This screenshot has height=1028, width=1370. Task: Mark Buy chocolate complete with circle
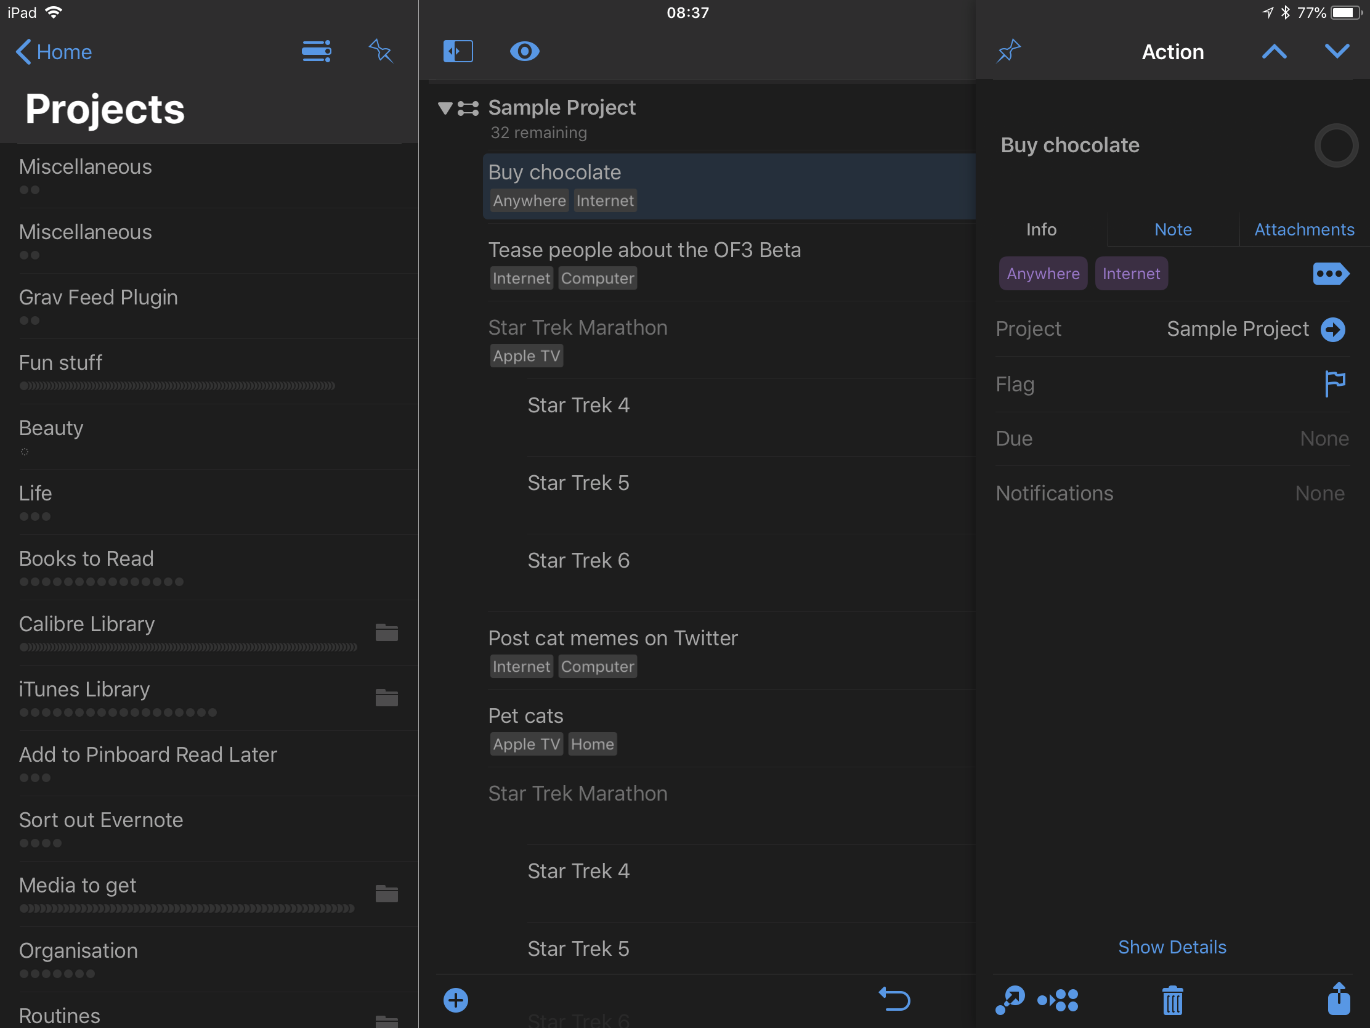1336,145
